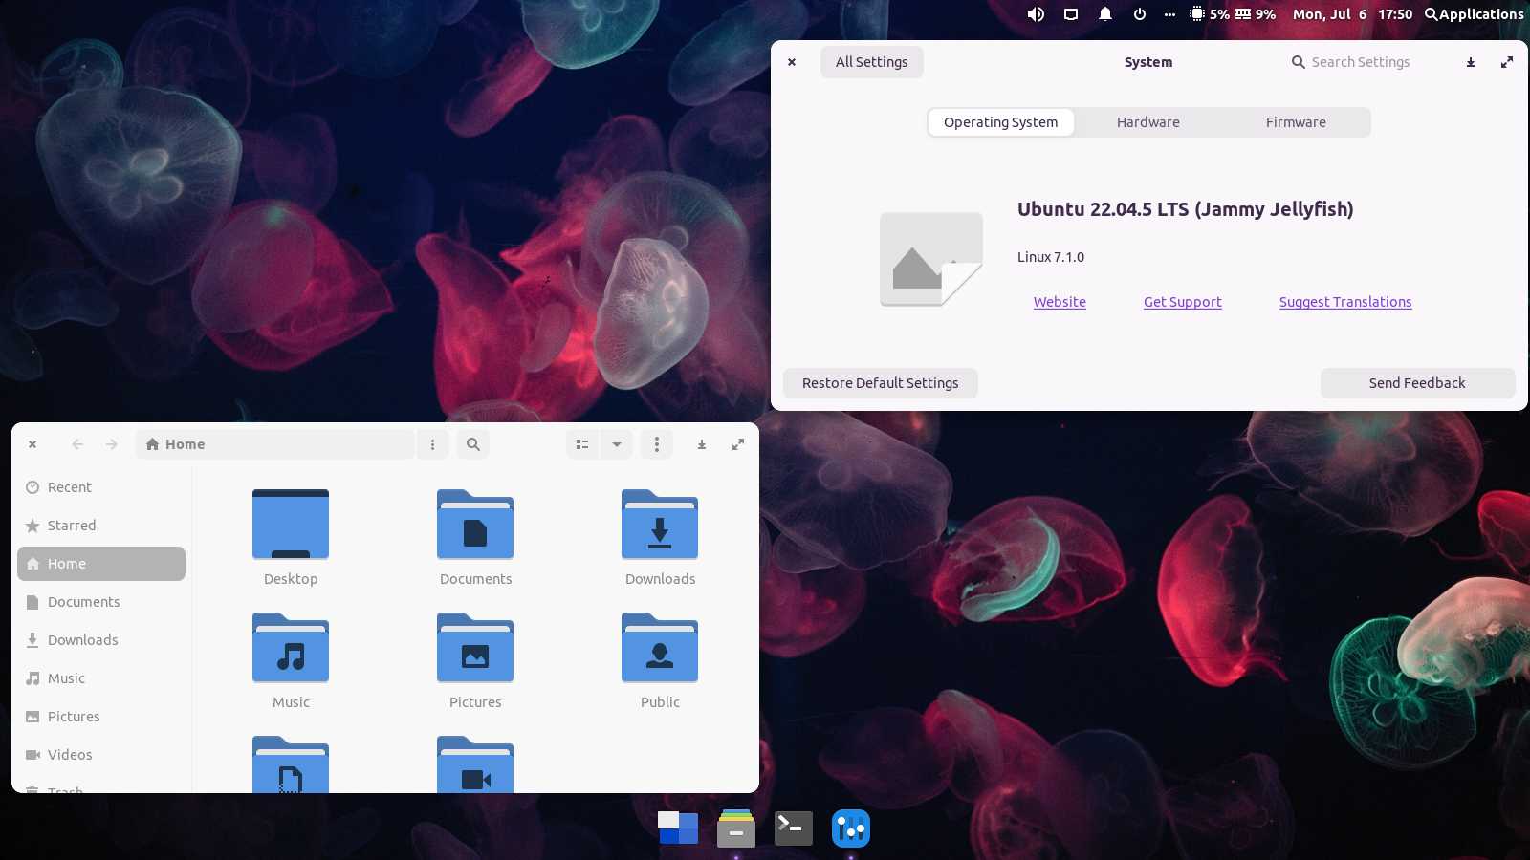The image size is (1530, 860).
Task: Open the Suggest Translations link
Action: [1345, 302]
